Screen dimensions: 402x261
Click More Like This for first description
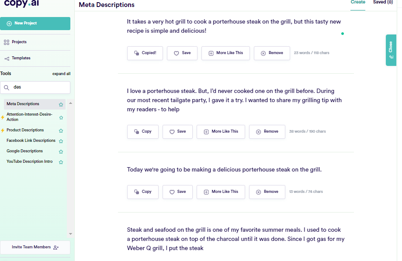[x=225, y=53]
